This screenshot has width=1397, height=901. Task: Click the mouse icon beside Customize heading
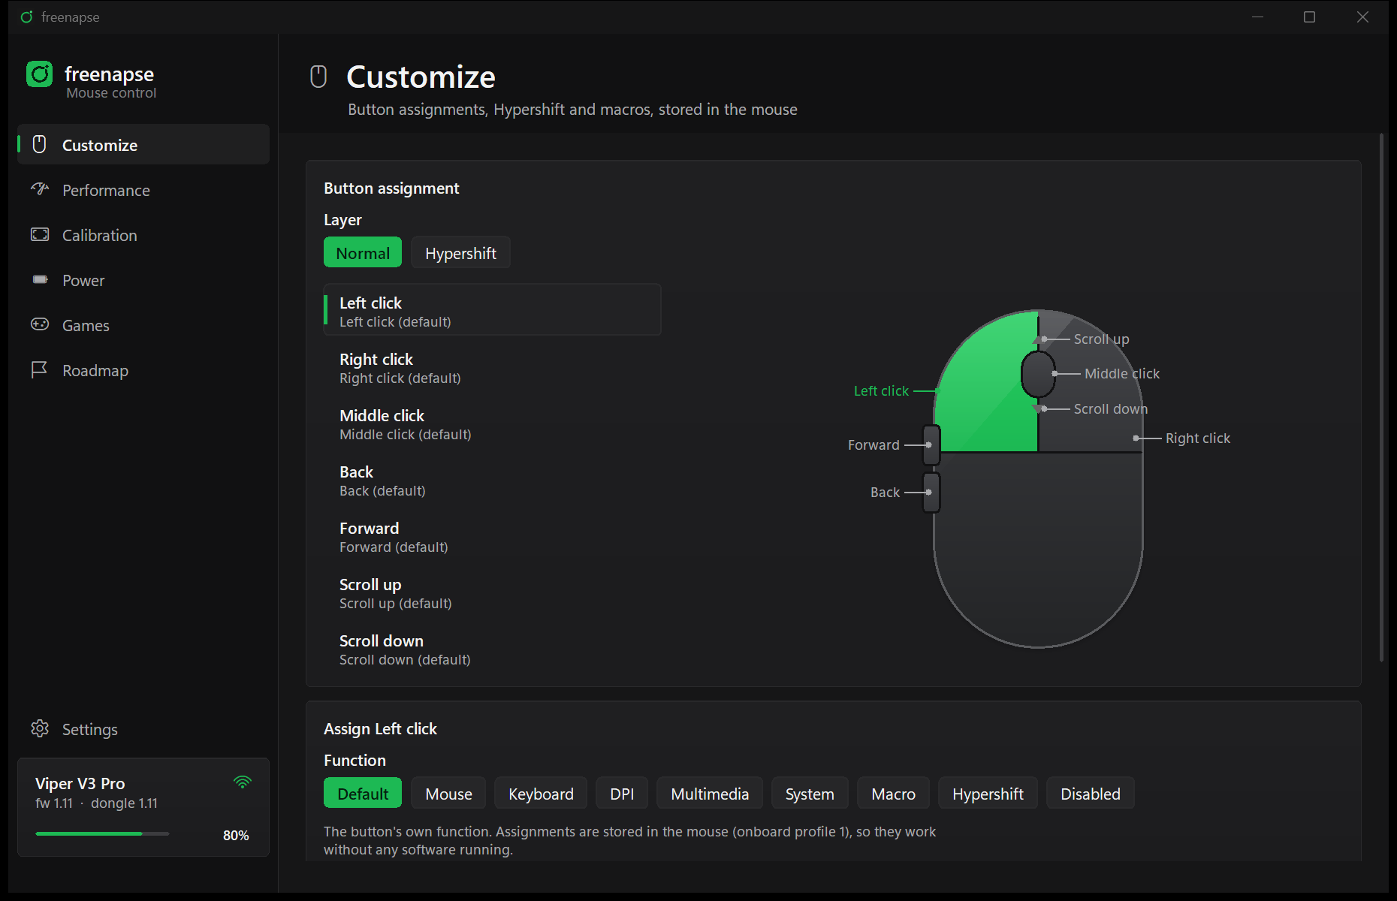coord(318,77)
